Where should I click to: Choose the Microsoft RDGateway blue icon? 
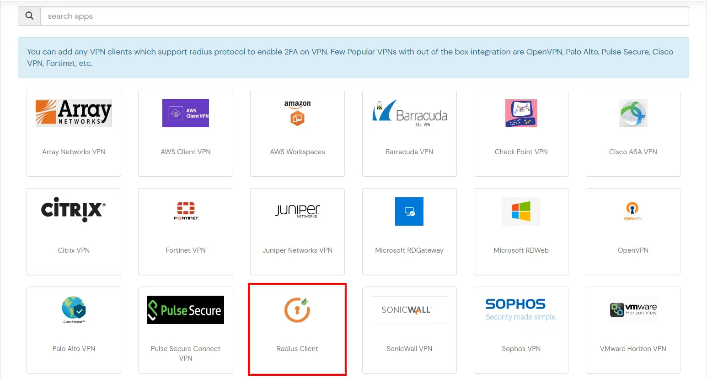tap(409, 211)
